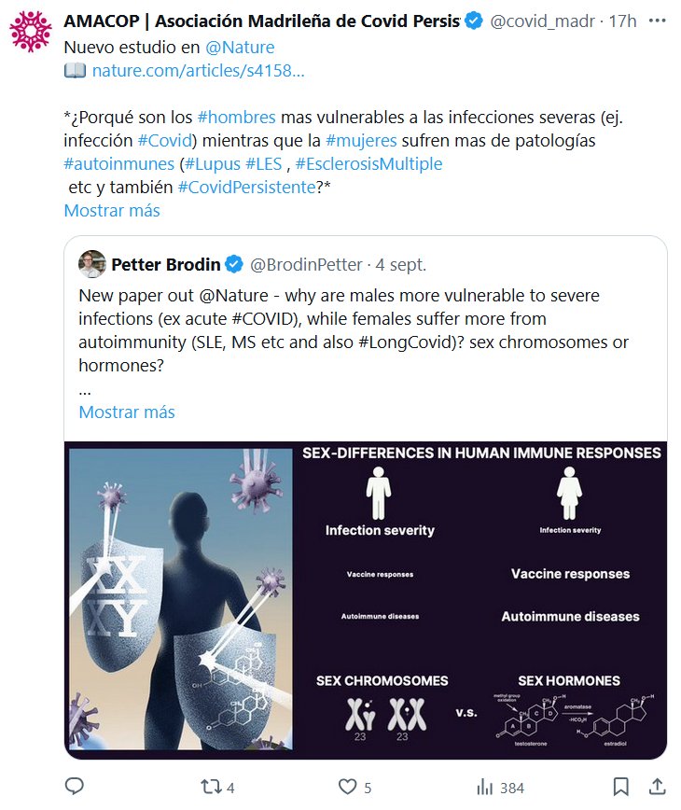Expand quoted tweet with Mostrar más

[127, 412]
